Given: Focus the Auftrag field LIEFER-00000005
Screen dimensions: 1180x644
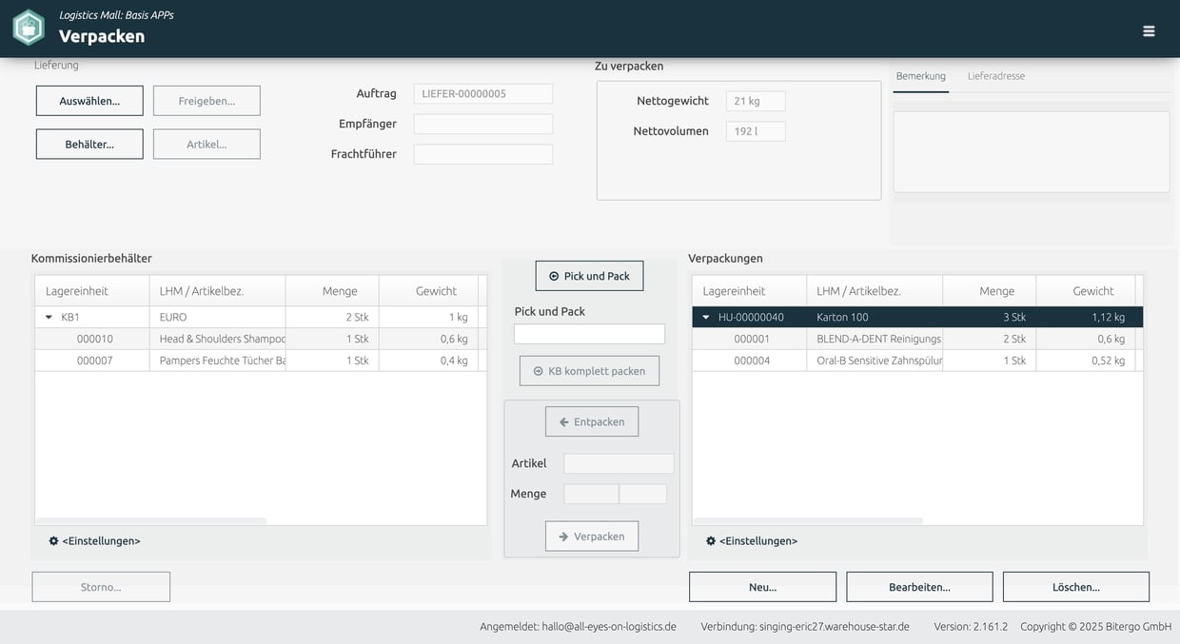Looking at the screenshot, I should pos(483,93).
